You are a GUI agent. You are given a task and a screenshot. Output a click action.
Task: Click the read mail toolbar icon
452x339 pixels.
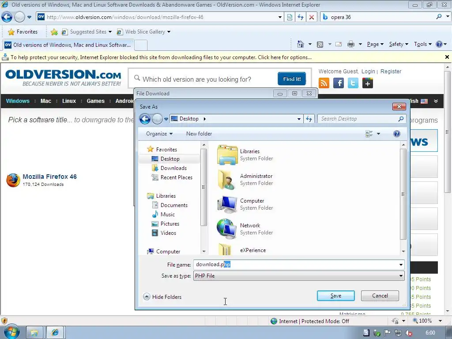point(339,44)
